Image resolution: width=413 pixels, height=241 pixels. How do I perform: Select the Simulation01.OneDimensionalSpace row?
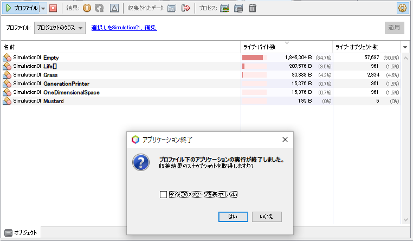(x=201, y=92)
